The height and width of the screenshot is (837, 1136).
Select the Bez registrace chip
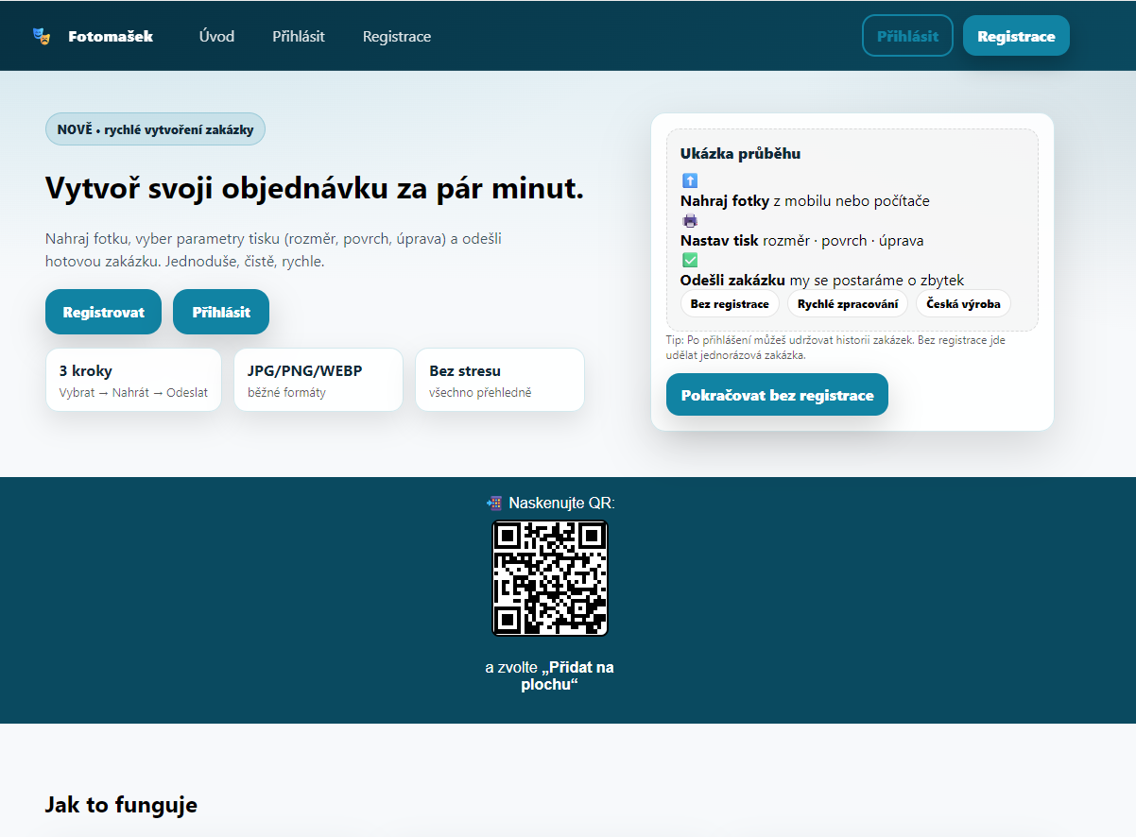point(730,303)
